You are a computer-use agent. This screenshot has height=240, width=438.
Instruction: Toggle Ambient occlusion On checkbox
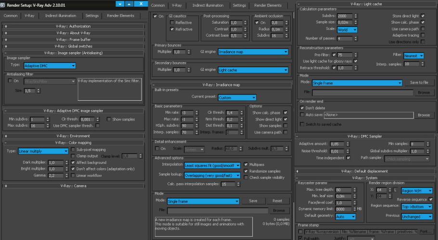257,22
